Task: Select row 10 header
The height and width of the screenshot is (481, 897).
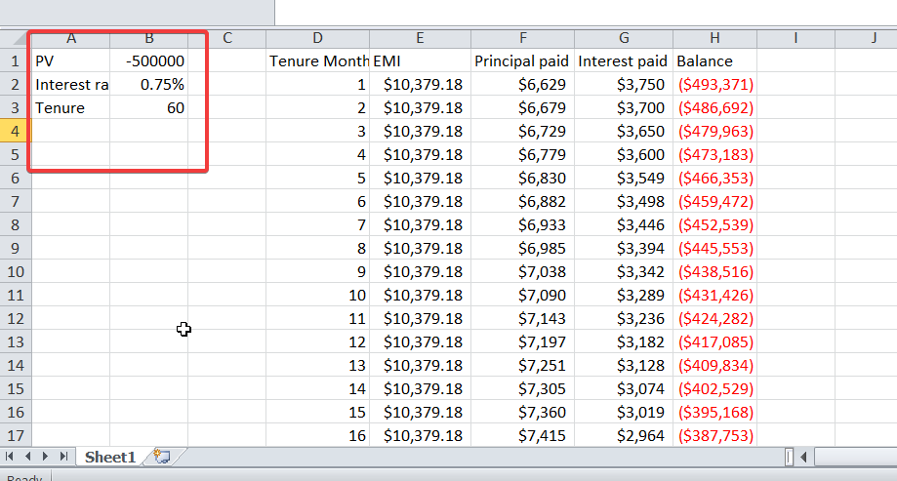Action: tap(16, 271)
